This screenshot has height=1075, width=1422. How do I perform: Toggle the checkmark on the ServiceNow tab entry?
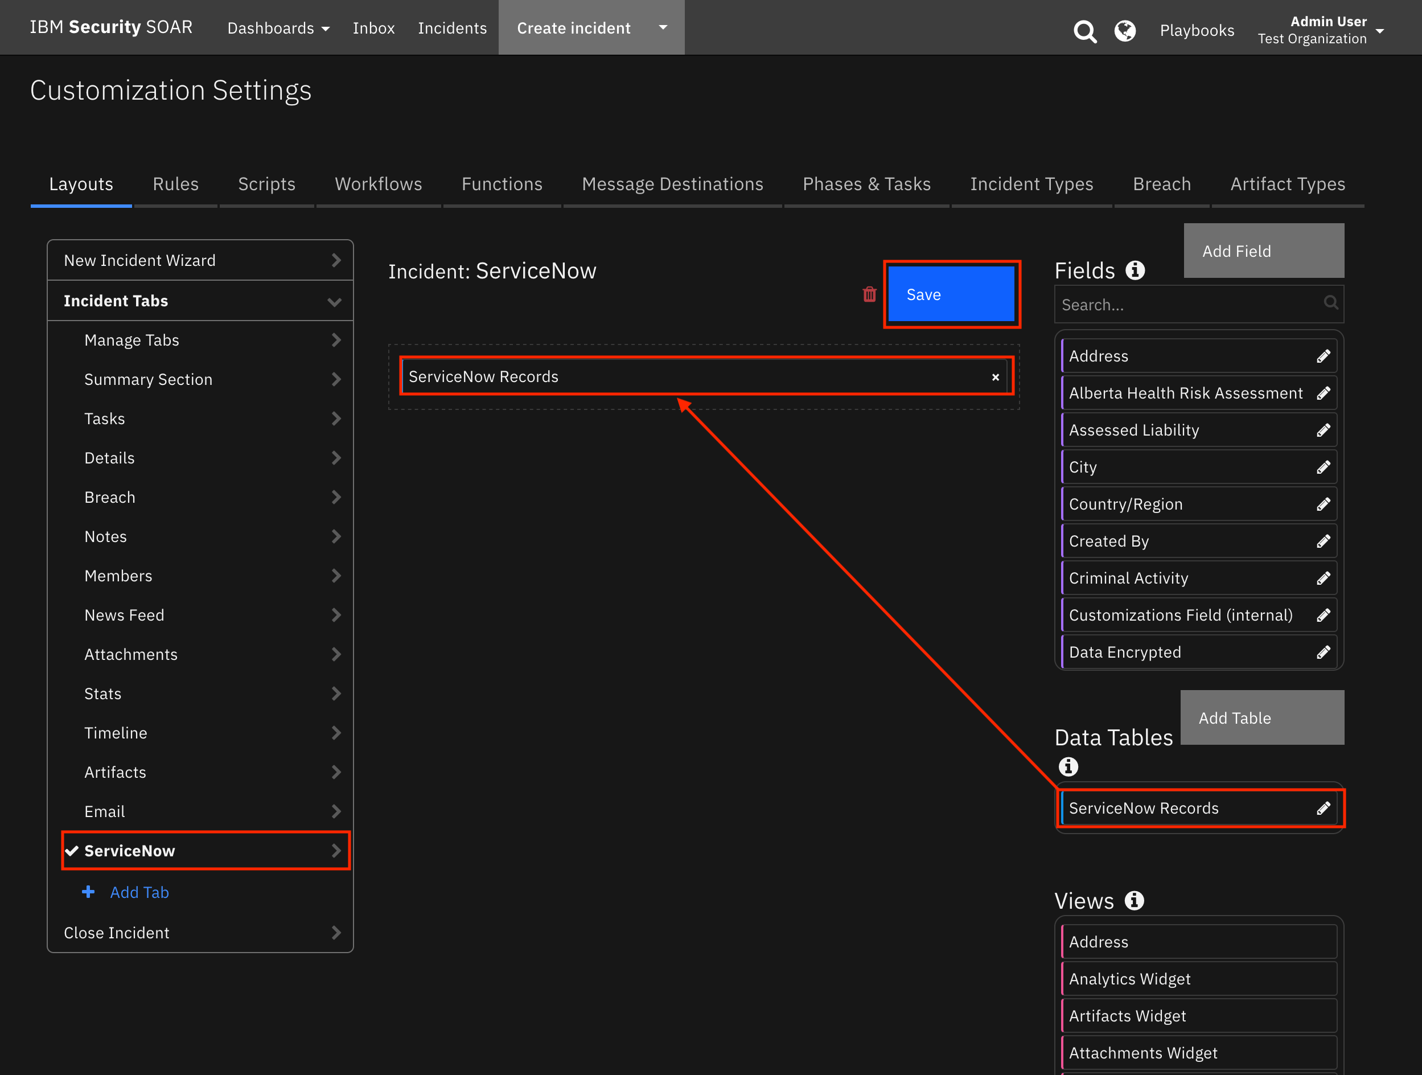click(x=72, y=850)
